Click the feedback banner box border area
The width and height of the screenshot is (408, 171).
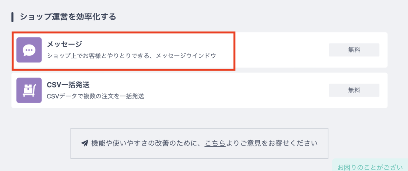click(199, 129)
